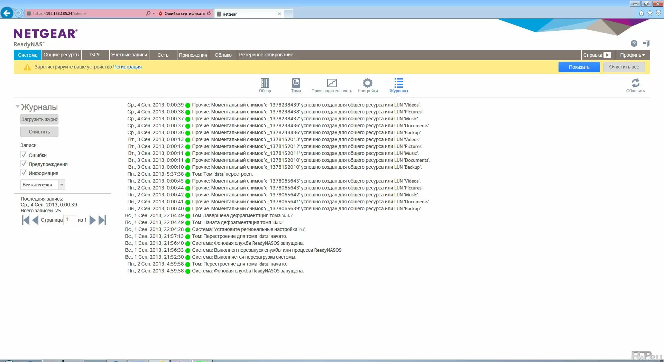Expand the Профиль (Profile) menu
This screenshot has height=362, width=664.
pyautogui.click(x=632, y=55)
